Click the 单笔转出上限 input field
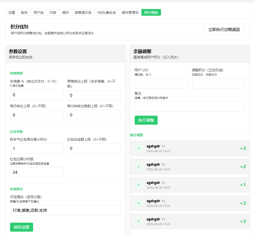This screenshot has height=235, width=255. click(x=94, y=95)
